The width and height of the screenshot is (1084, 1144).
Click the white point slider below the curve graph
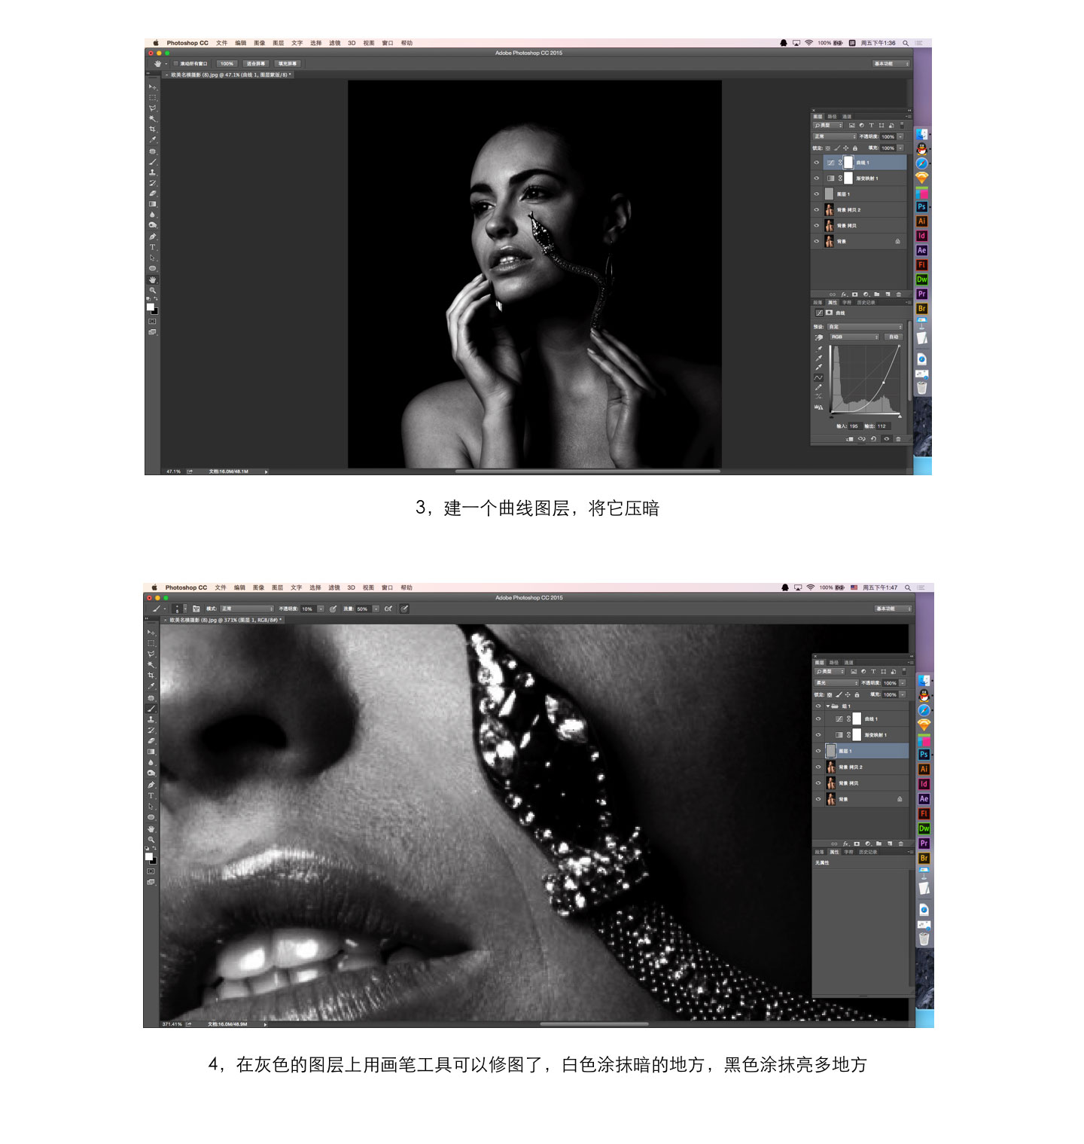coord(900,416)
